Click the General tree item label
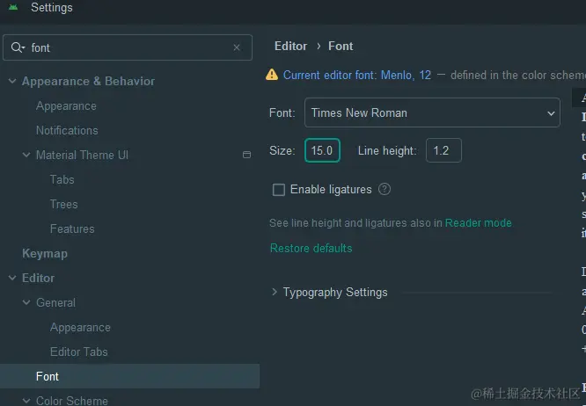Screen dimensions: 586x406 point(55,302)
